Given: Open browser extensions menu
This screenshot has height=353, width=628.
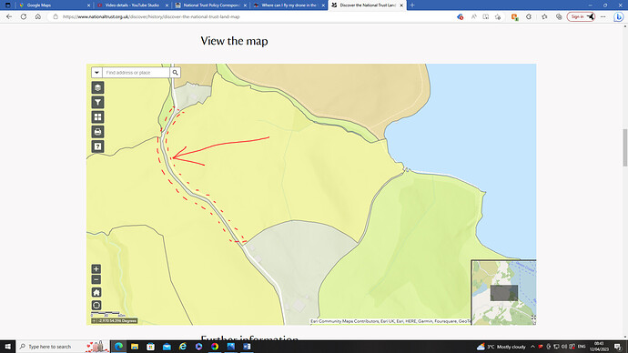Looking at the screenshot, I should [x=529, y=16].
